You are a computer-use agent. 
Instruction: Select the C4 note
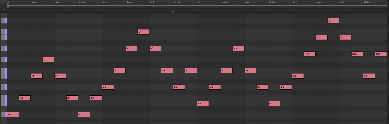click(143, 32)
